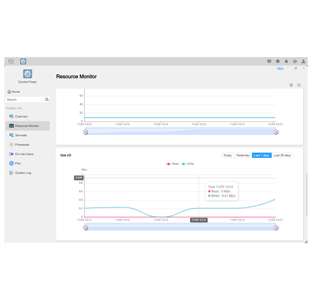
Task: Open Resource Monitor settings gear icon
Action: (299, 85)
